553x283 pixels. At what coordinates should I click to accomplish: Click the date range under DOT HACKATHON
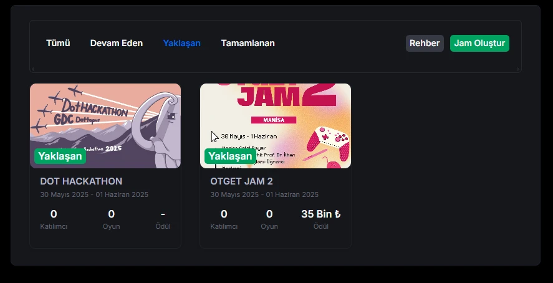tap(94, 194)
